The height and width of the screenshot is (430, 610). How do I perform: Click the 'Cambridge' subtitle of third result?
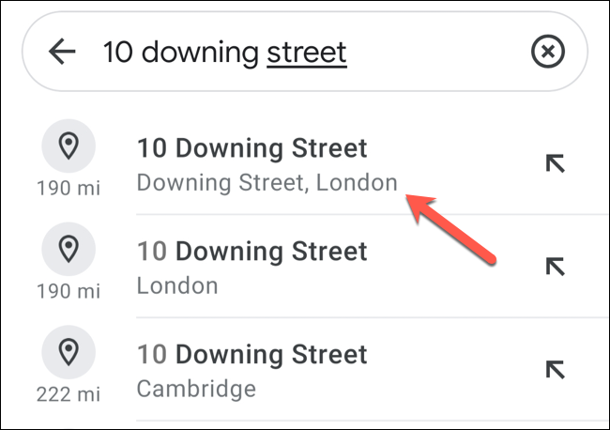coord(195,388)
